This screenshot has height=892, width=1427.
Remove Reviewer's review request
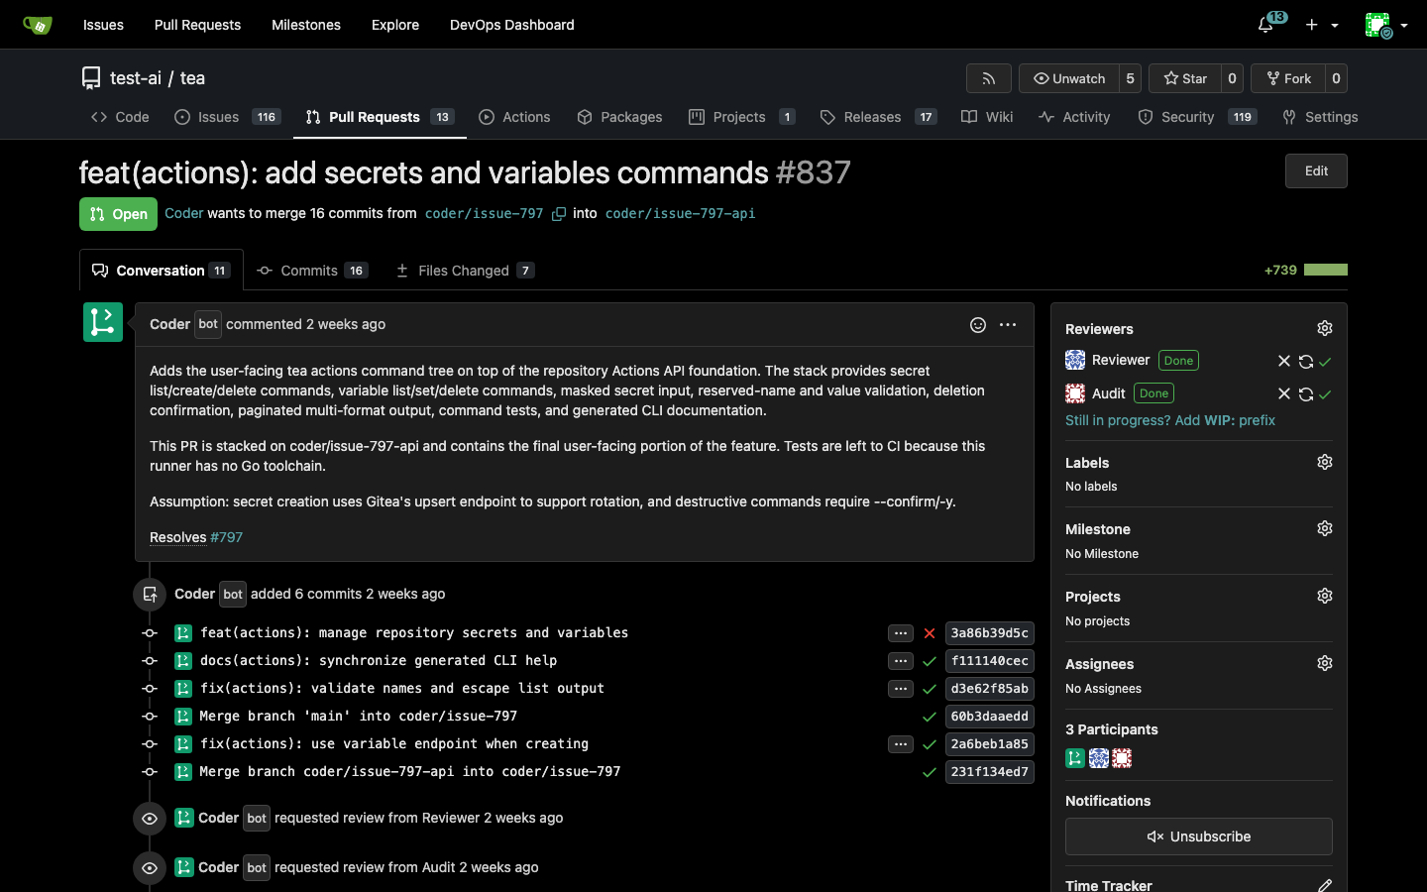[1284, 362]
